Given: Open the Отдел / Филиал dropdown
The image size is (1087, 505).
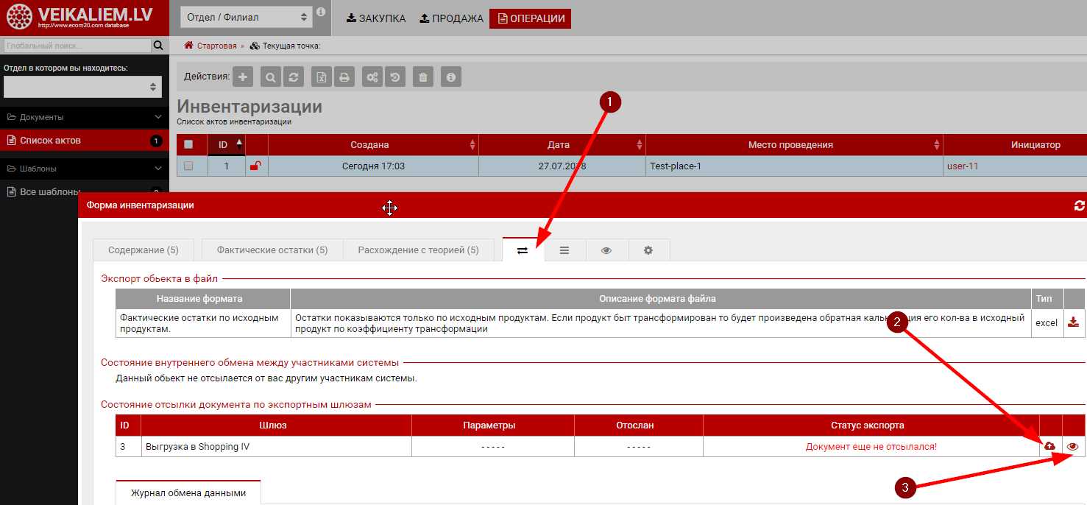Looking at the screenshot, I should pos(246,17).
